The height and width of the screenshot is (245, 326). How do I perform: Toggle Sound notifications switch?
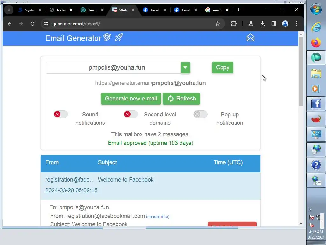click(x=61, y=114)
